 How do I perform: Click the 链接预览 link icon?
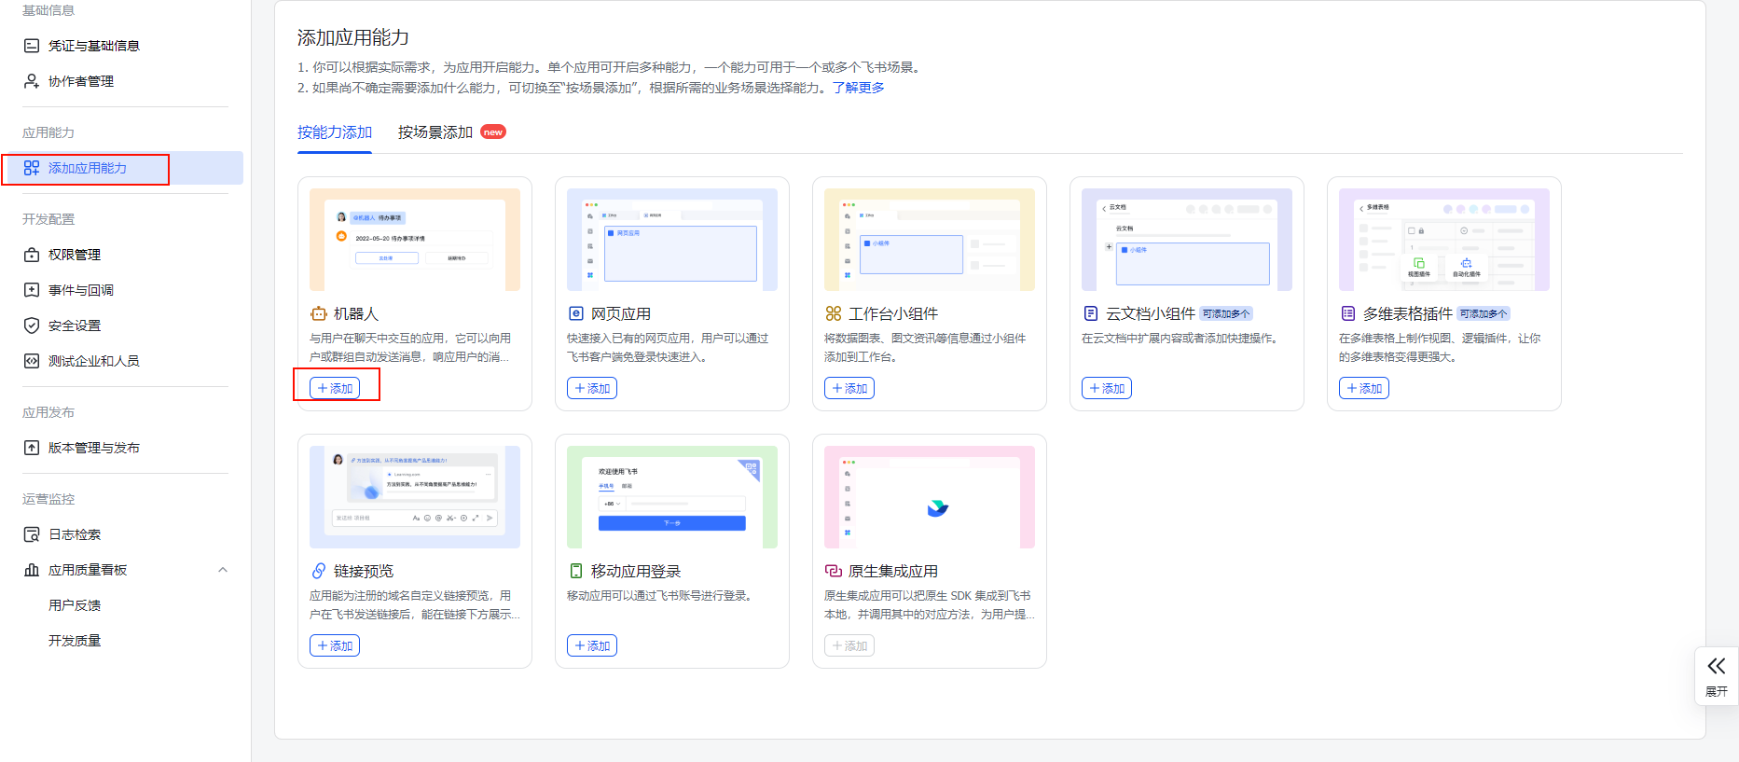coord(319,571)
